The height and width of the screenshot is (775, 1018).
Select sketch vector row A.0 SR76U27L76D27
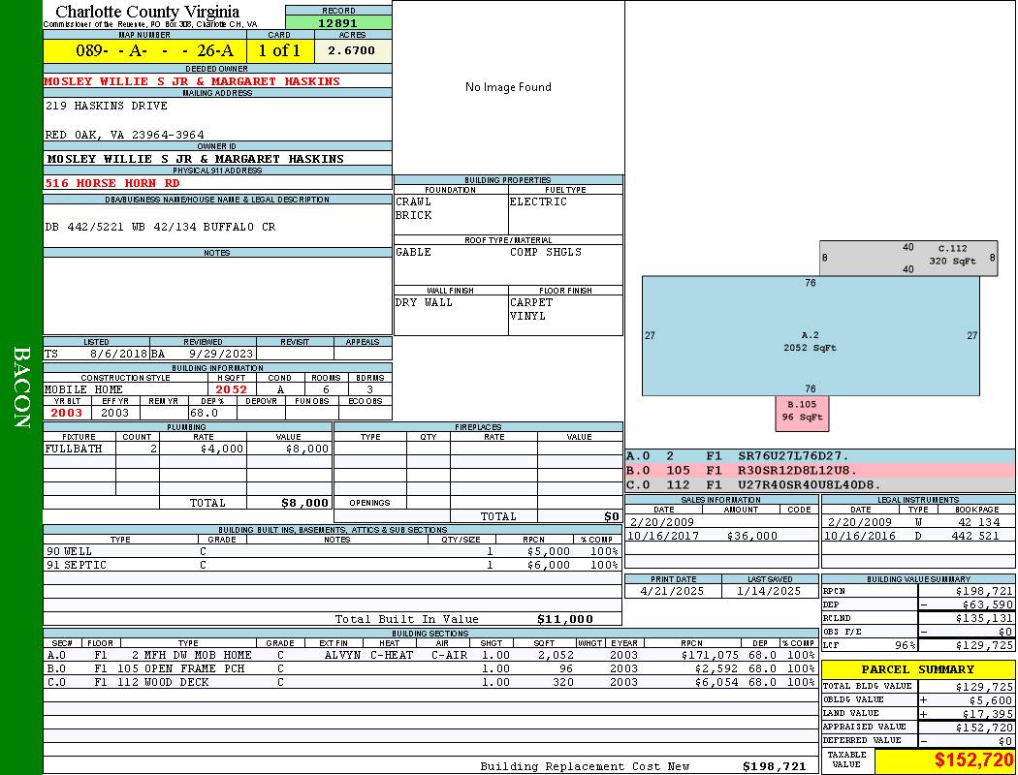click(820, 456)
